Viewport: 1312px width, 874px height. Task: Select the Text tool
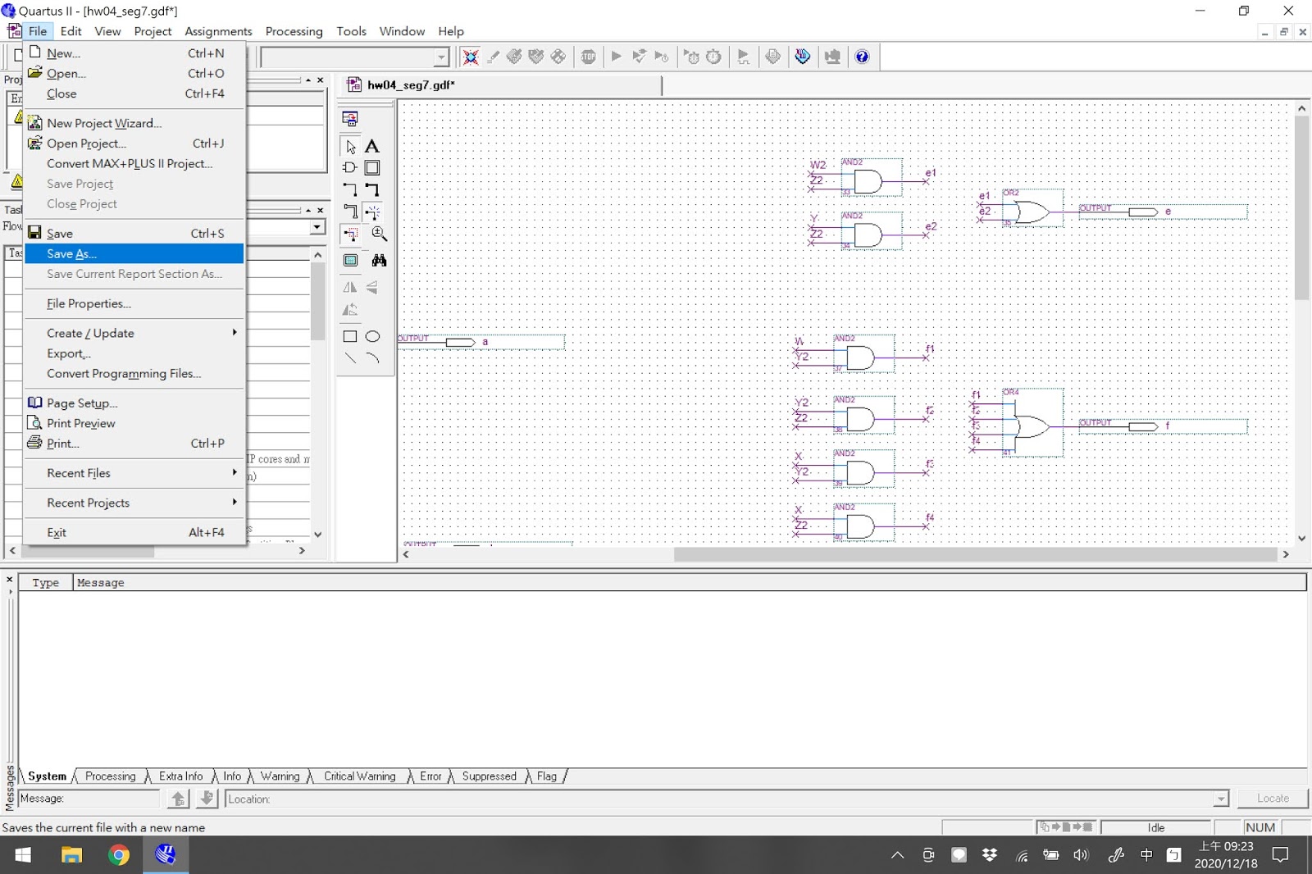(372, 147)
